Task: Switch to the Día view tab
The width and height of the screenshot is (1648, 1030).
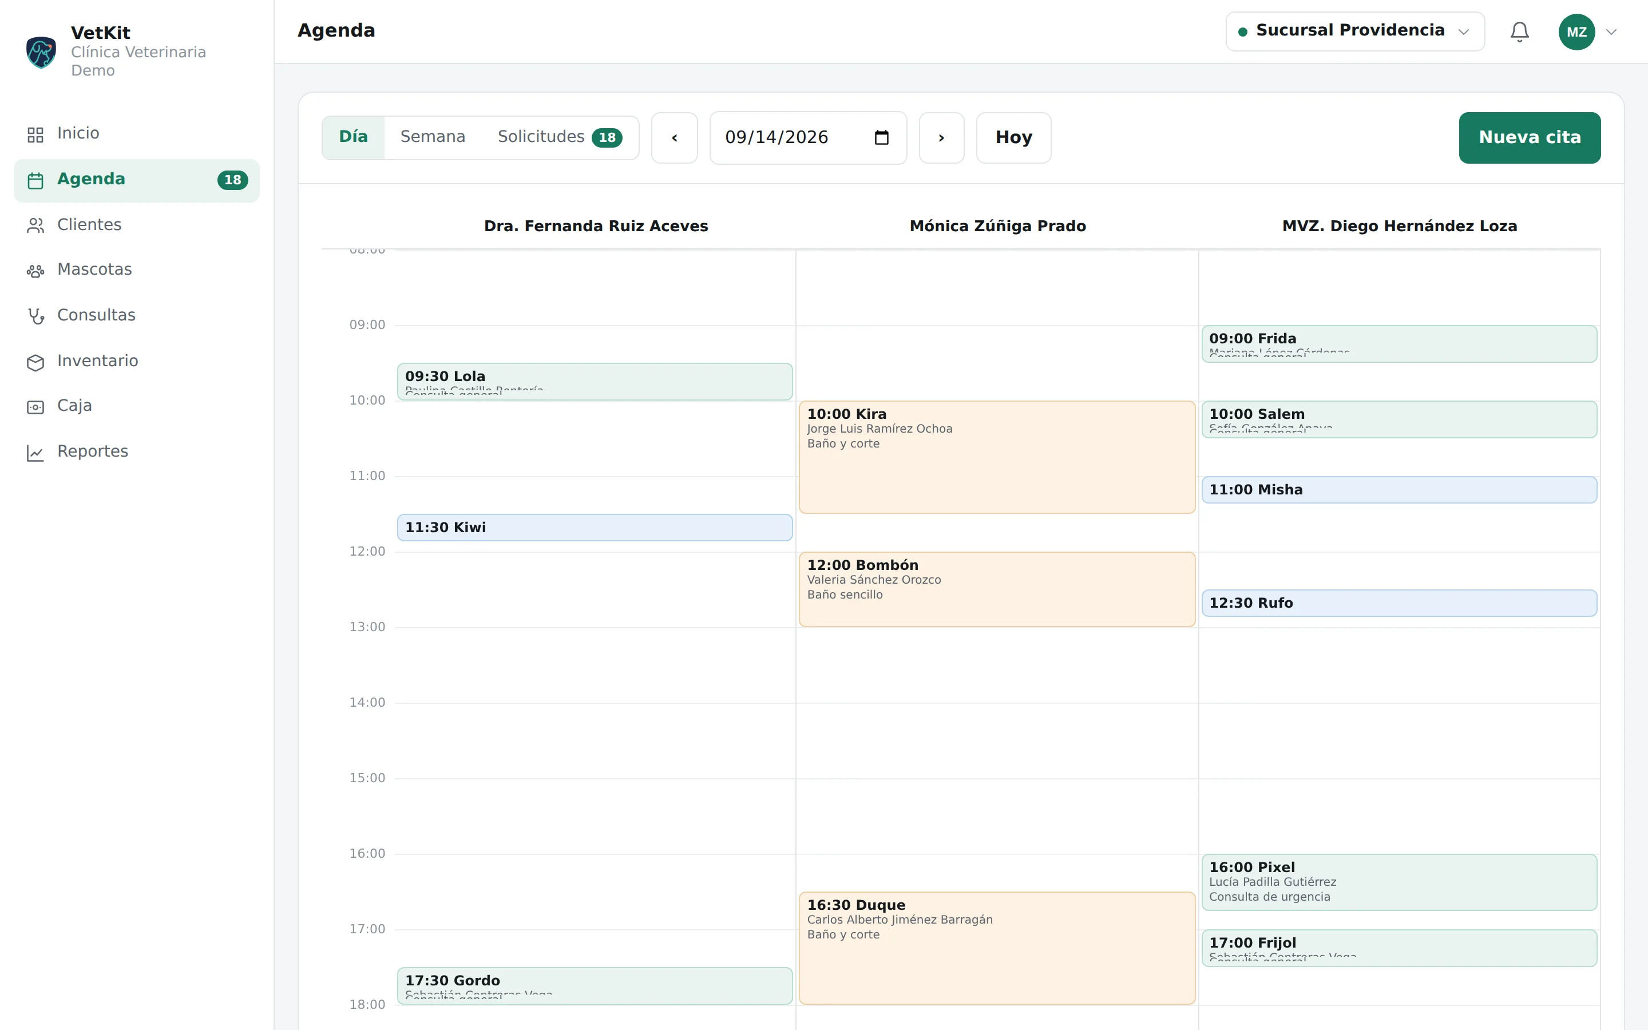Action: tap(354, 137)
